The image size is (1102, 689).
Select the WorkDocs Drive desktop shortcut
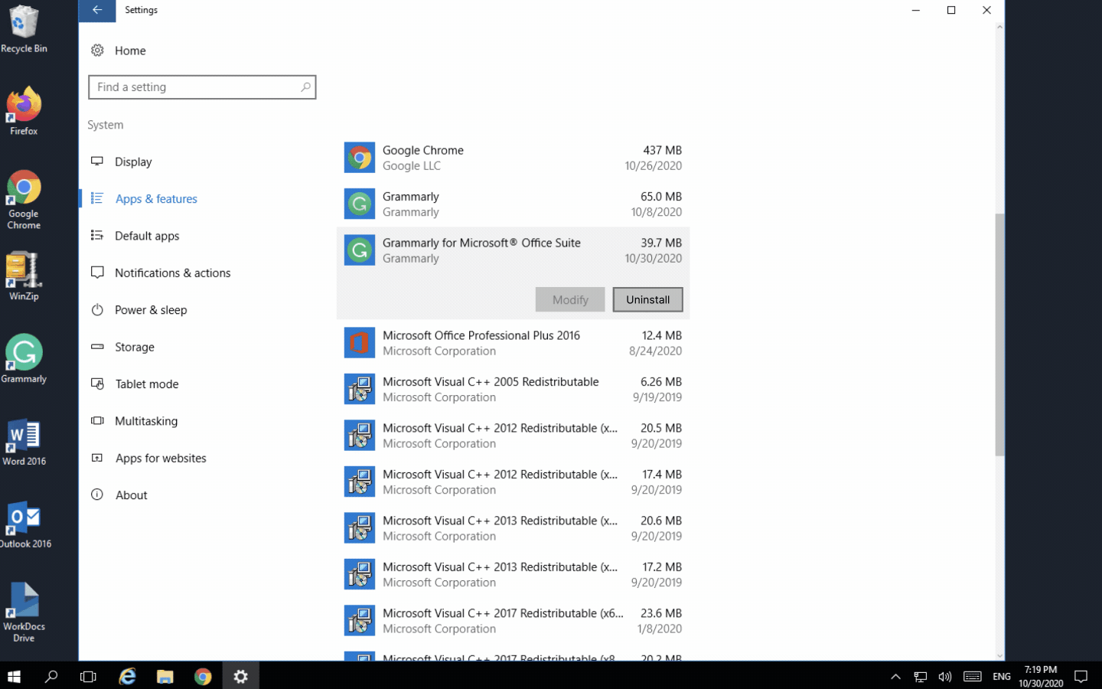24,612
